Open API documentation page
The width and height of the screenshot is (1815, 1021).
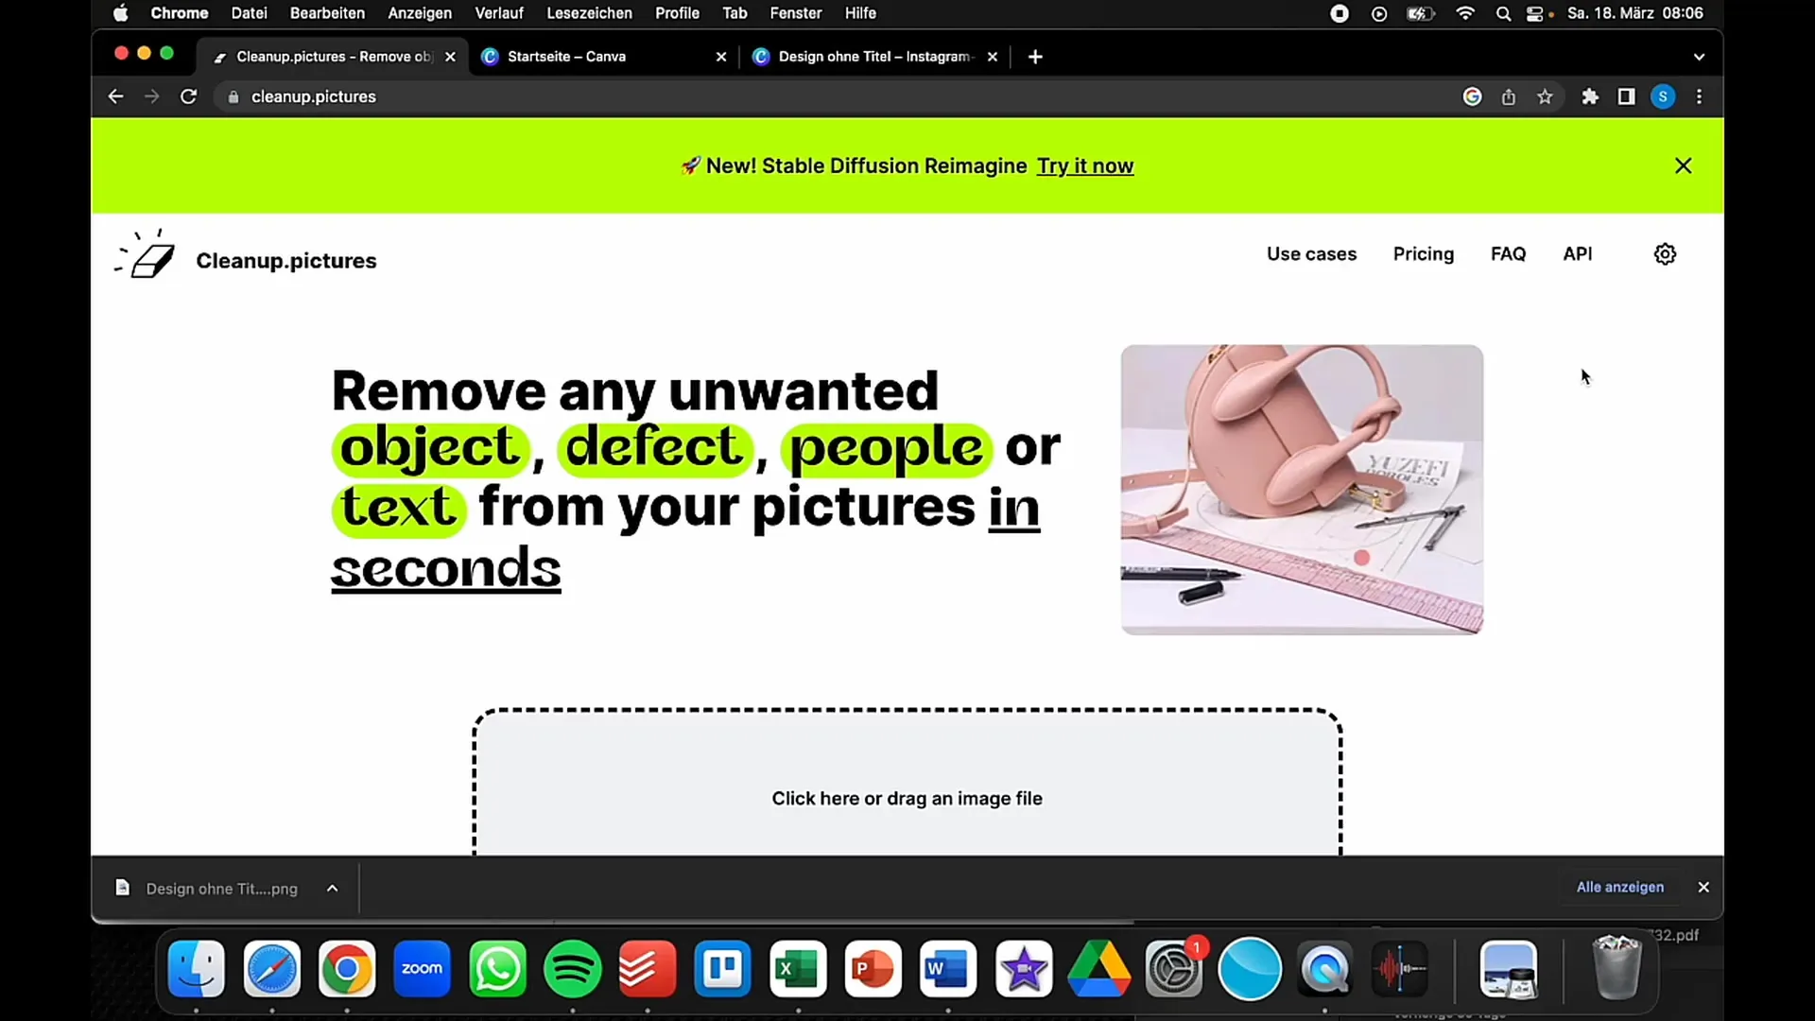1577,253
